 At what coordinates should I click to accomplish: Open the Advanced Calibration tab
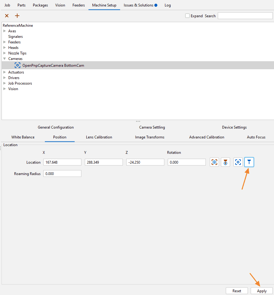[206, 137]
